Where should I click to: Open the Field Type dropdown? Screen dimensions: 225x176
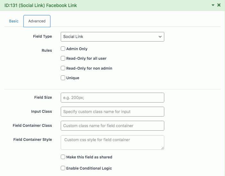112,37
